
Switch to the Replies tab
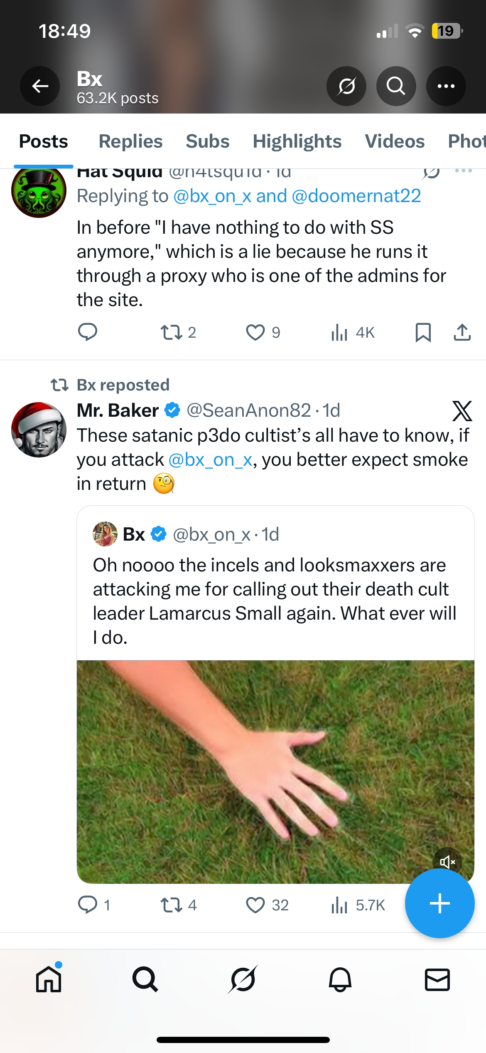[x=130, y=141]
